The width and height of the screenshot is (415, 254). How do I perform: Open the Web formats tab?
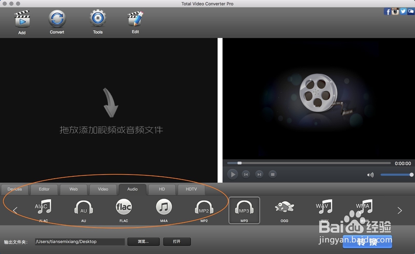[x=73, y=189]
